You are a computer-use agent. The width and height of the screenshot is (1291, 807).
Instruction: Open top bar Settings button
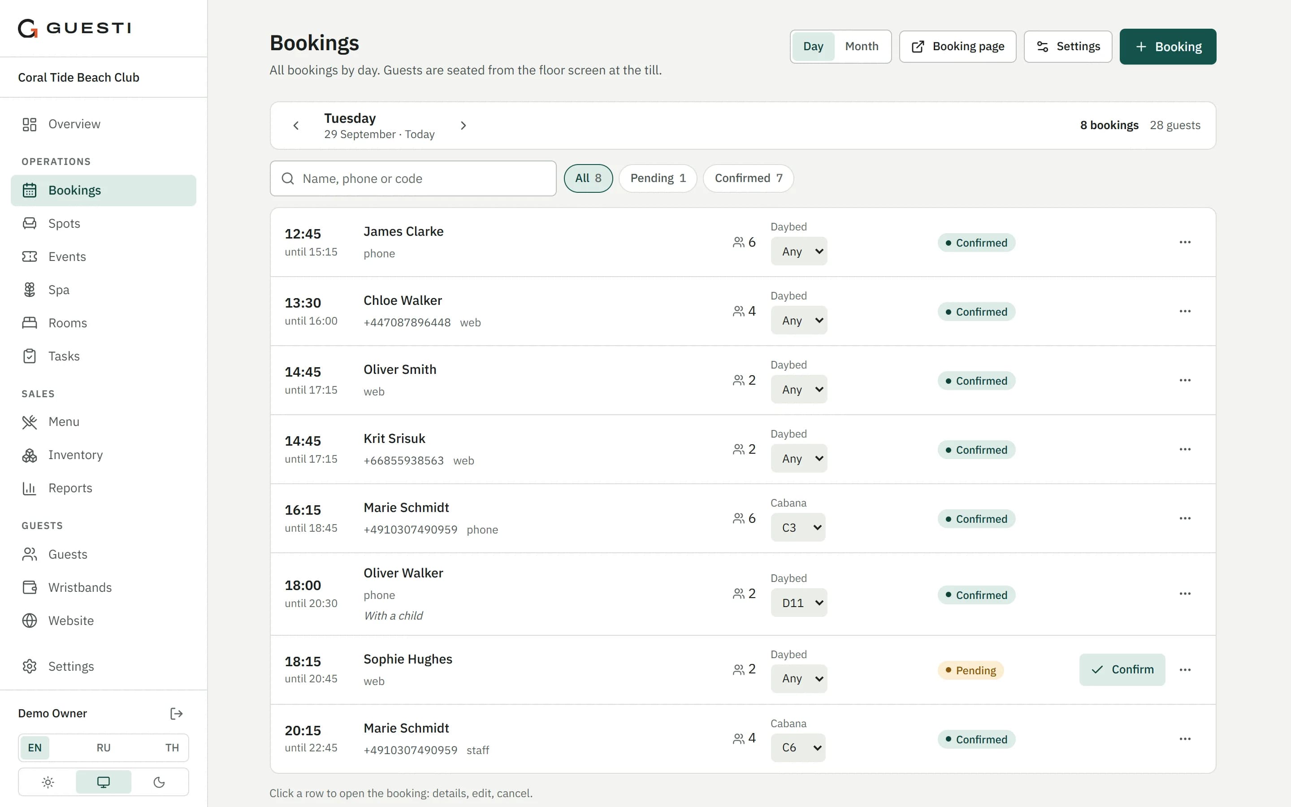pos(1068,47)
